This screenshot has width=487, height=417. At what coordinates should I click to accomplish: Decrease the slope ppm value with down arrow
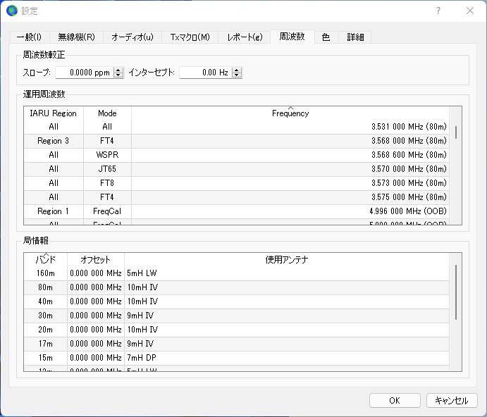pos(118,75)
